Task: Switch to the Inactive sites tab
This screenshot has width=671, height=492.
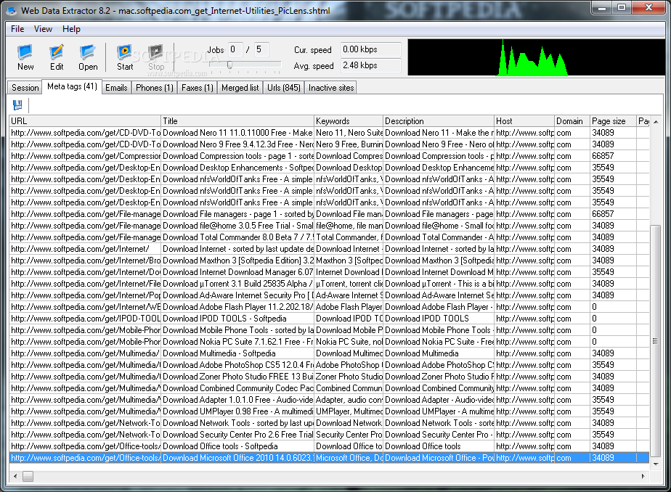Action: click(331, 88)
